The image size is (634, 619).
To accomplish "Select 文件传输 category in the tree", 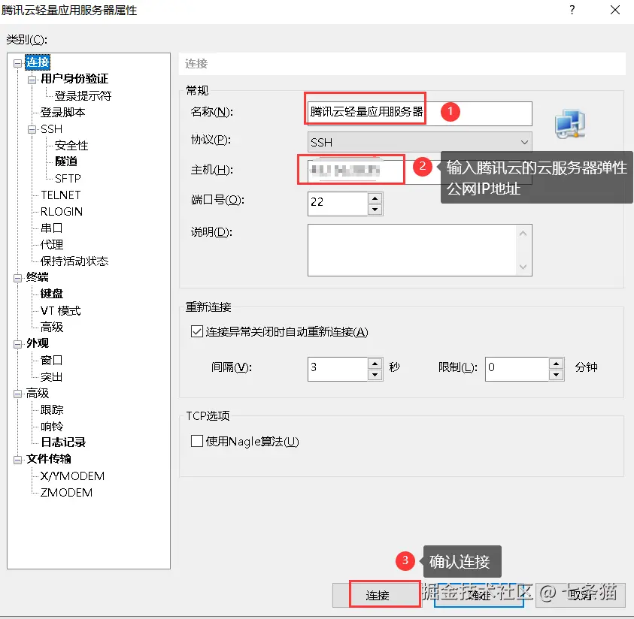I will (49, 459).
